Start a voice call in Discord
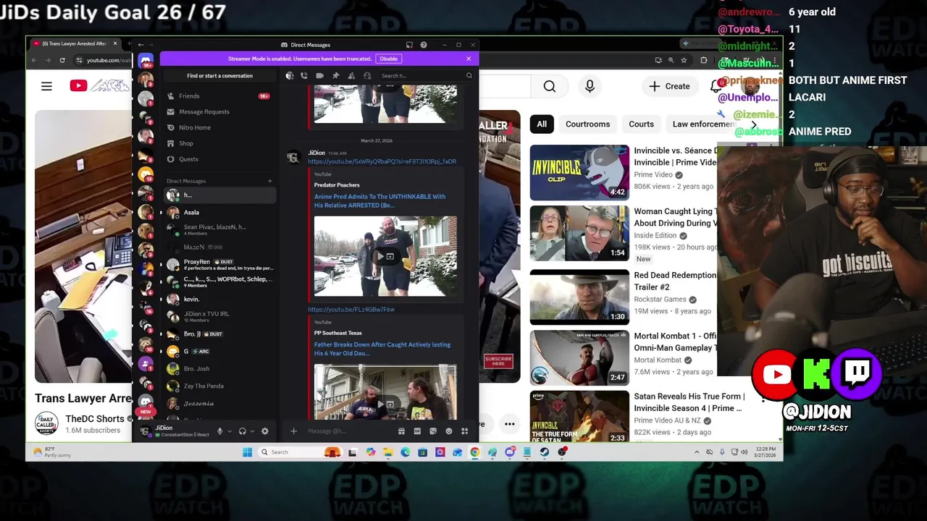Image resolution: width=927 pixels, height=521 pixels. click(x=304, y=75)
